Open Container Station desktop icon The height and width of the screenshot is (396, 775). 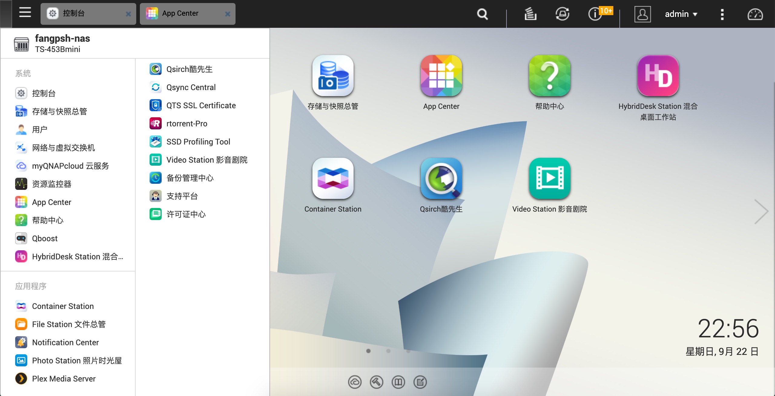(333, 178)
